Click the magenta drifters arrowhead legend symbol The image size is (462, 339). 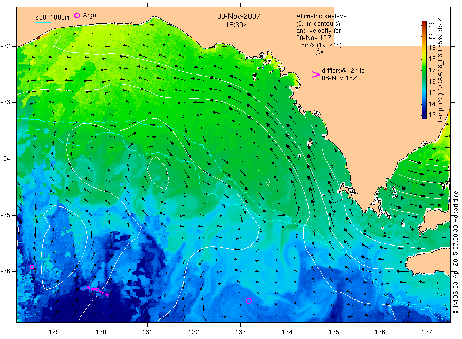316,74
